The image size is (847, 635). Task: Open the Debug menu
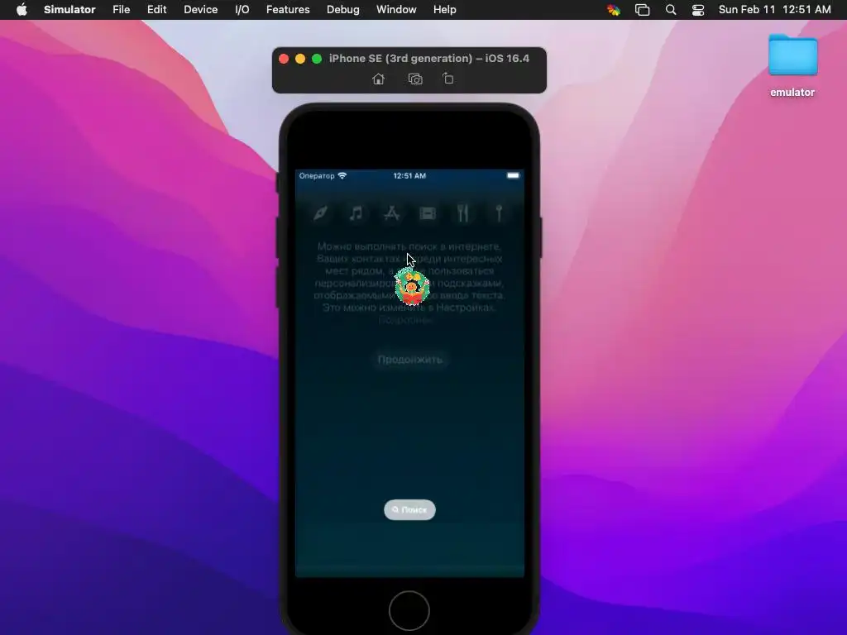click(343, 10)
